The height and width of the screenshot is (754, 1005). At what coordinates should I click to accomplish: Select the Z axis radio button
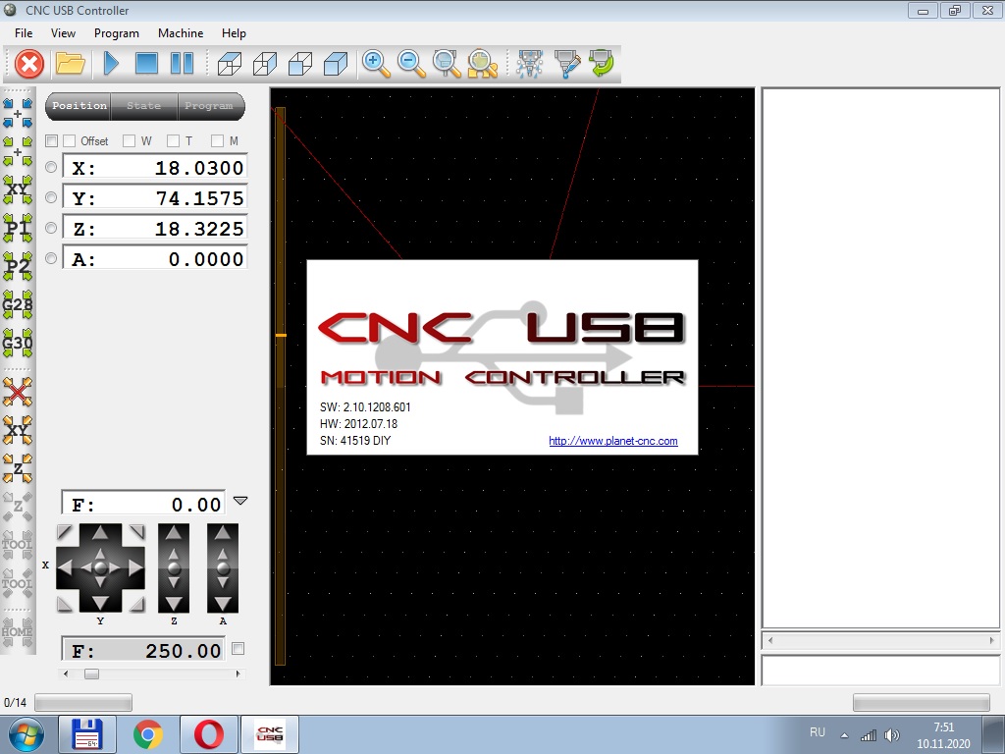(51, 228)
